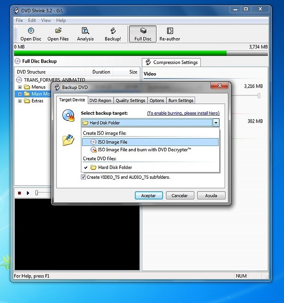
Task: Click the play preview arrow
Action: point(28,193)
